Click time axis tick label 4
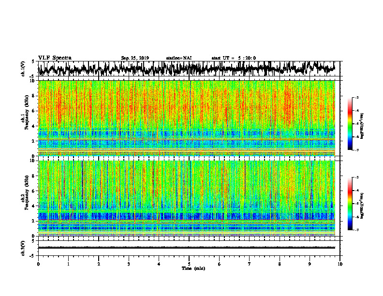Image resolution: width=383 pixels, height=296 pixels. click(x=159, y=264)
